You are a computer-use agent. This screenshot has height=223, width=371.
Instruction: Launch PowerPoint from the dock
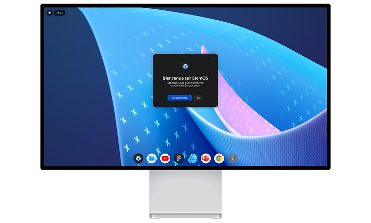(205, 158)
